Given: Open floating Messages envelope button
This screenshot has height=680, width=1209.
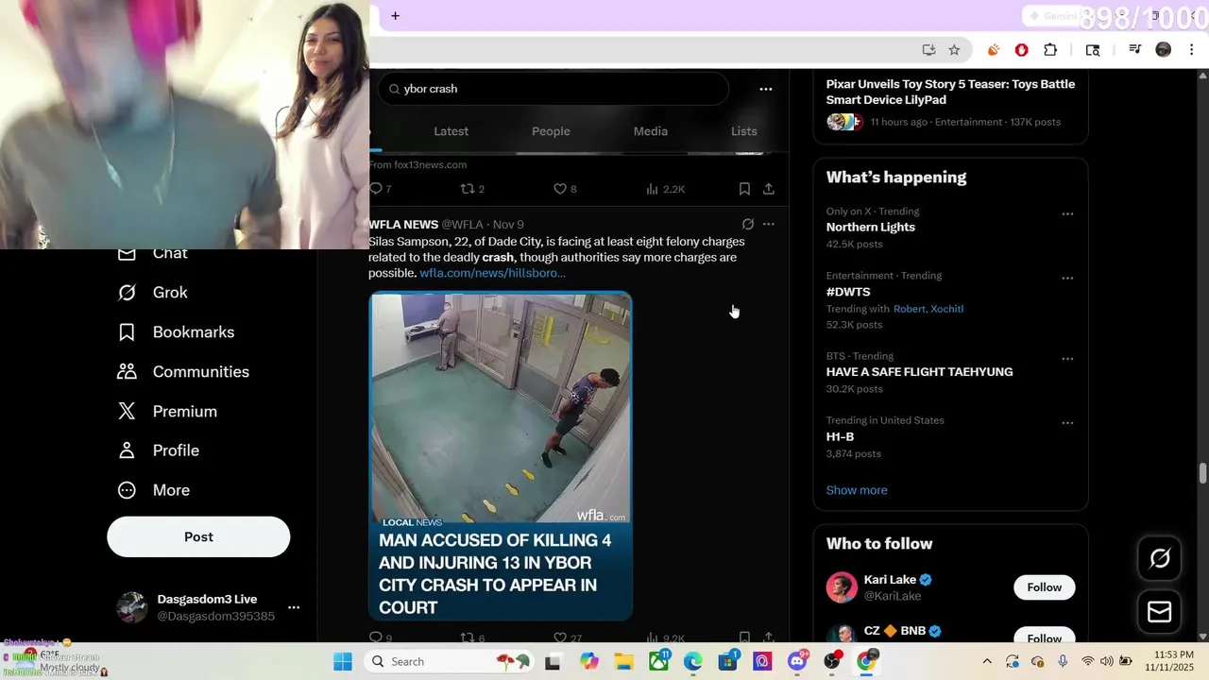Looking at the screenshot, I should point(1160,612).
